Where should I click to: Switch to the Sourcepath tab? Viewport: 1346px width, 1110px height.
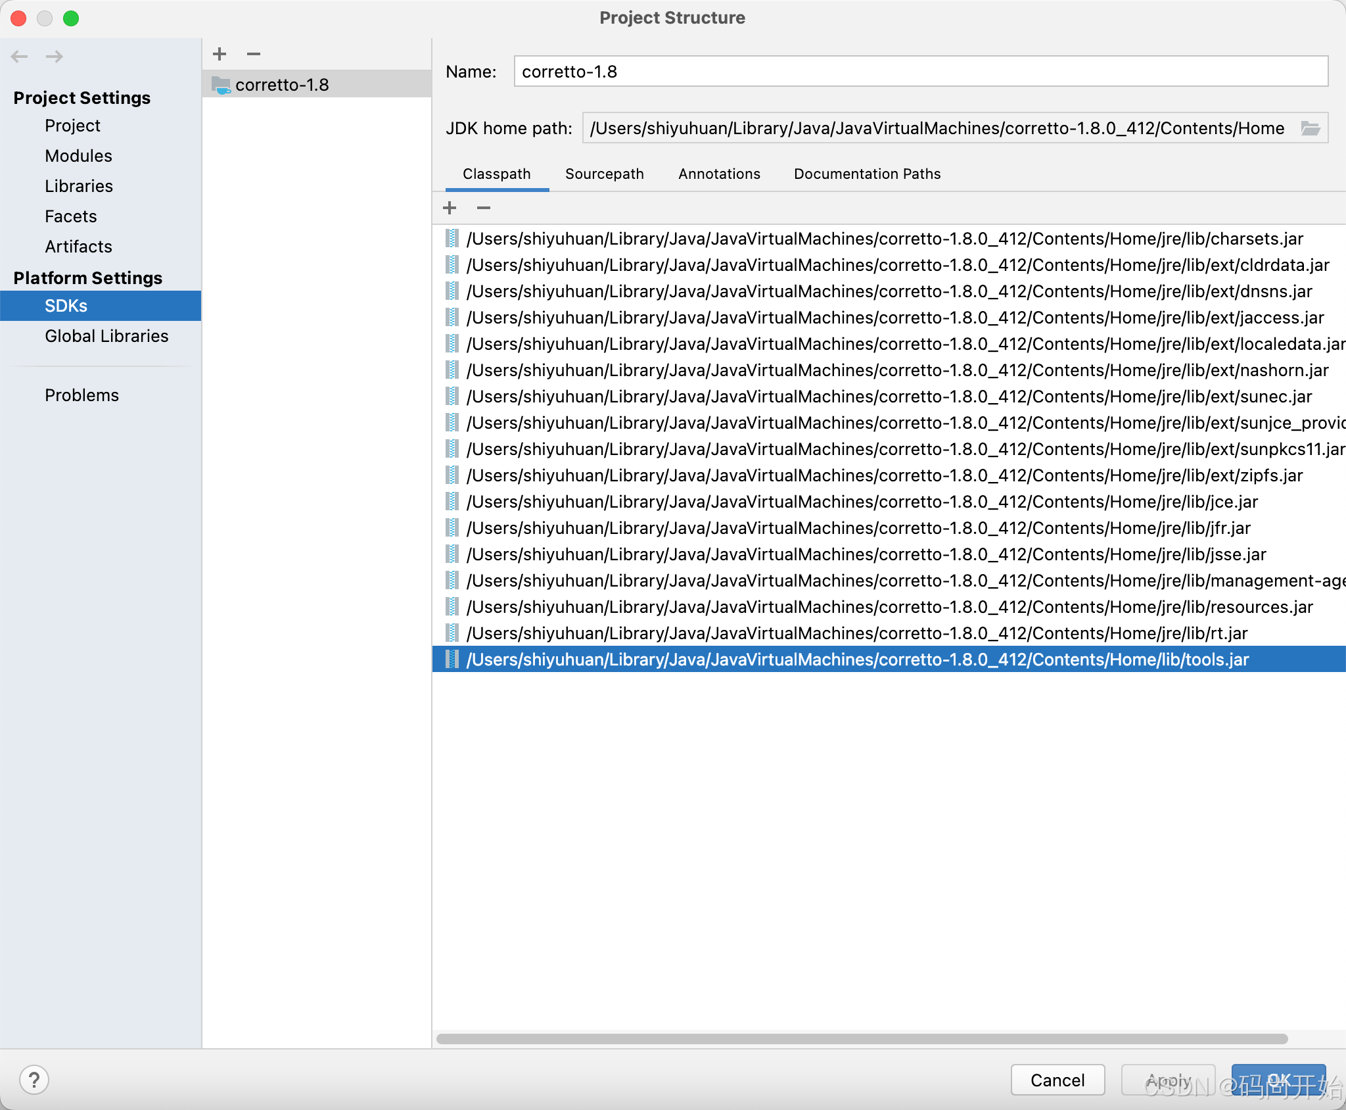(x=604, y=174)
